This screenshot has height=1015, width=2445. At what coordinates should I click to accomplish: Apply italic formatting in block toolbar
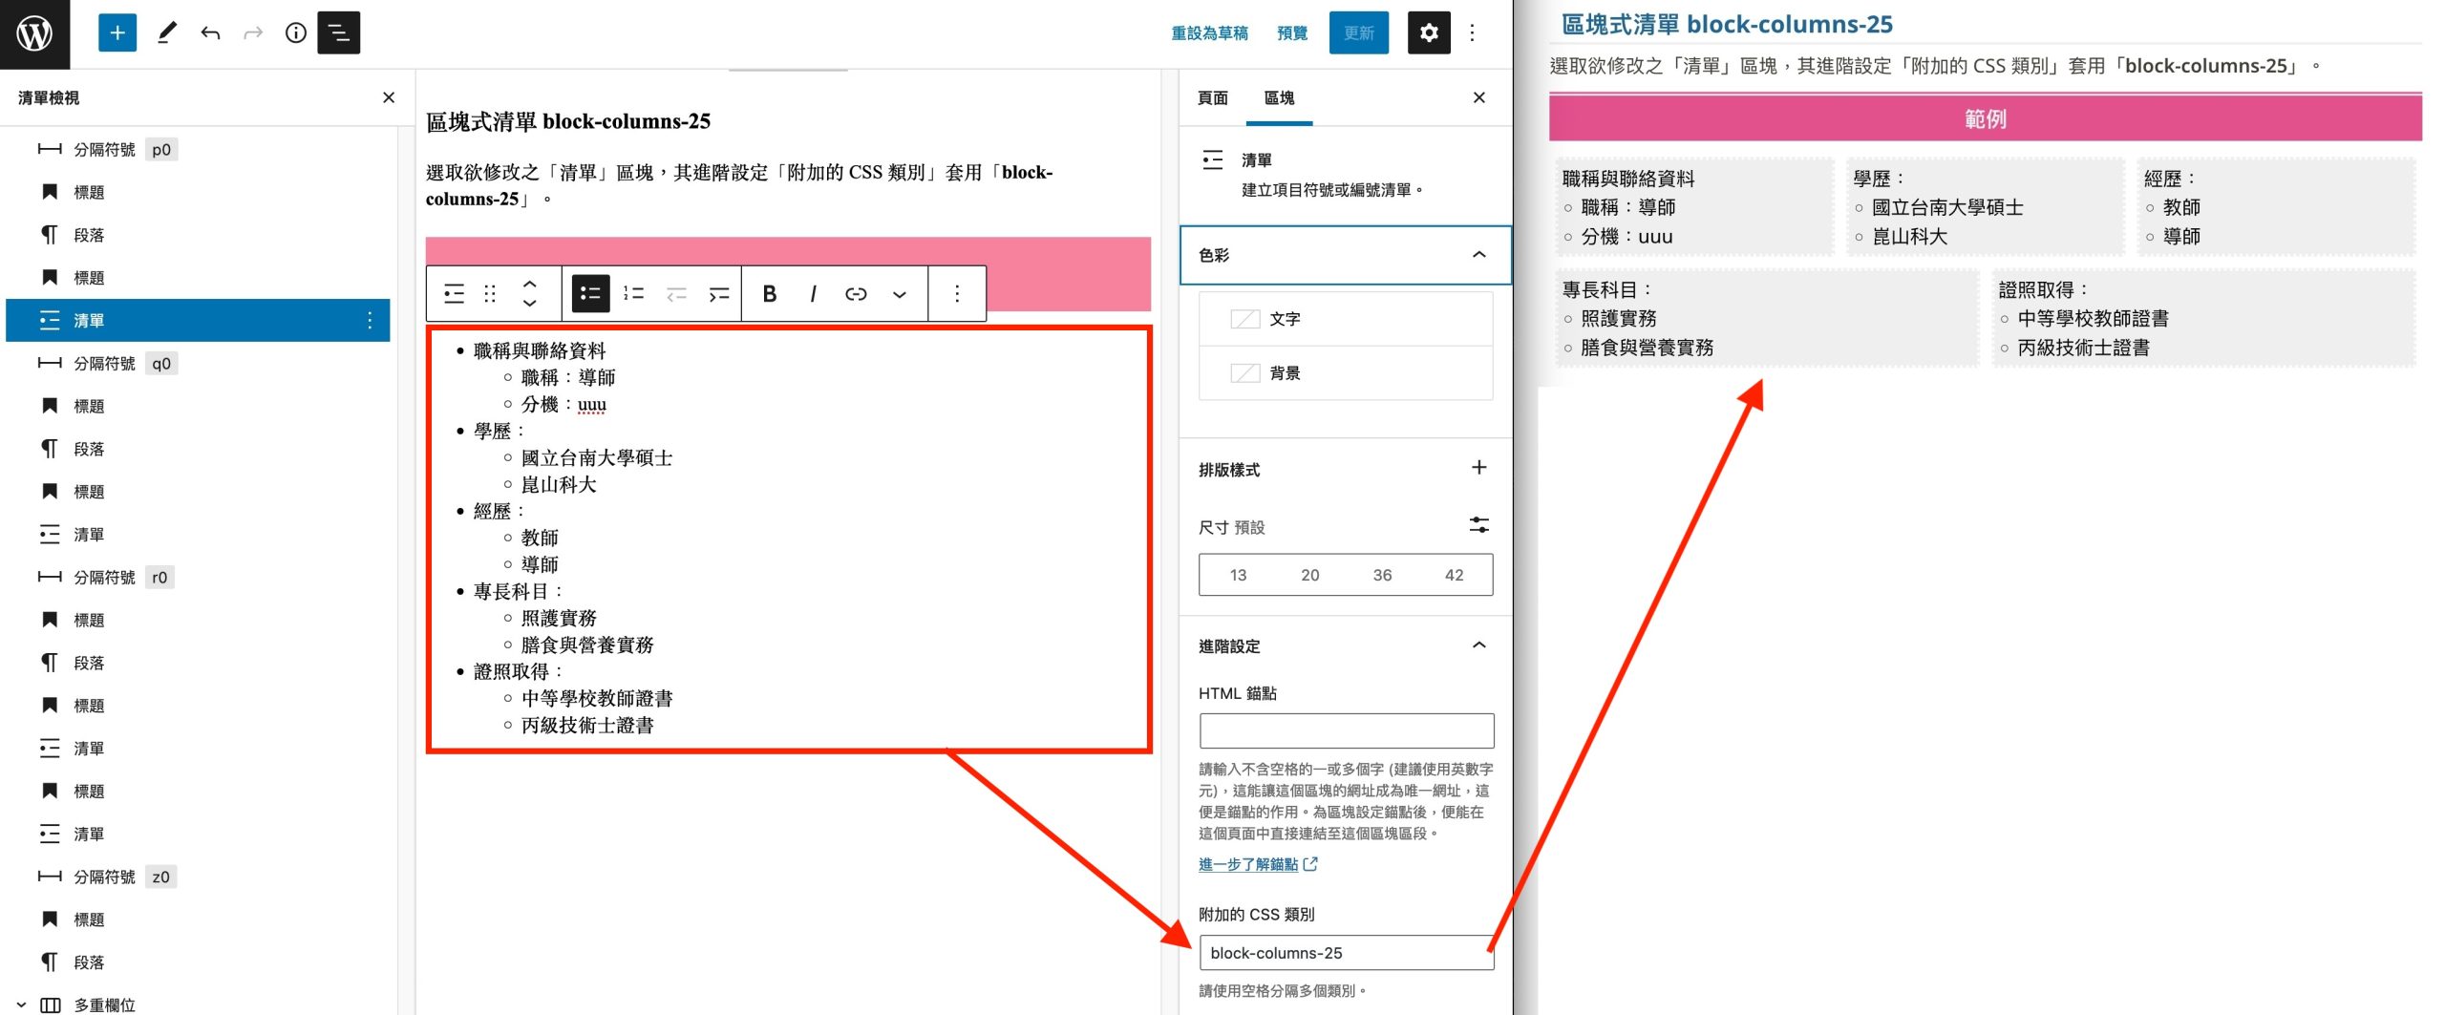coord(813,294)
